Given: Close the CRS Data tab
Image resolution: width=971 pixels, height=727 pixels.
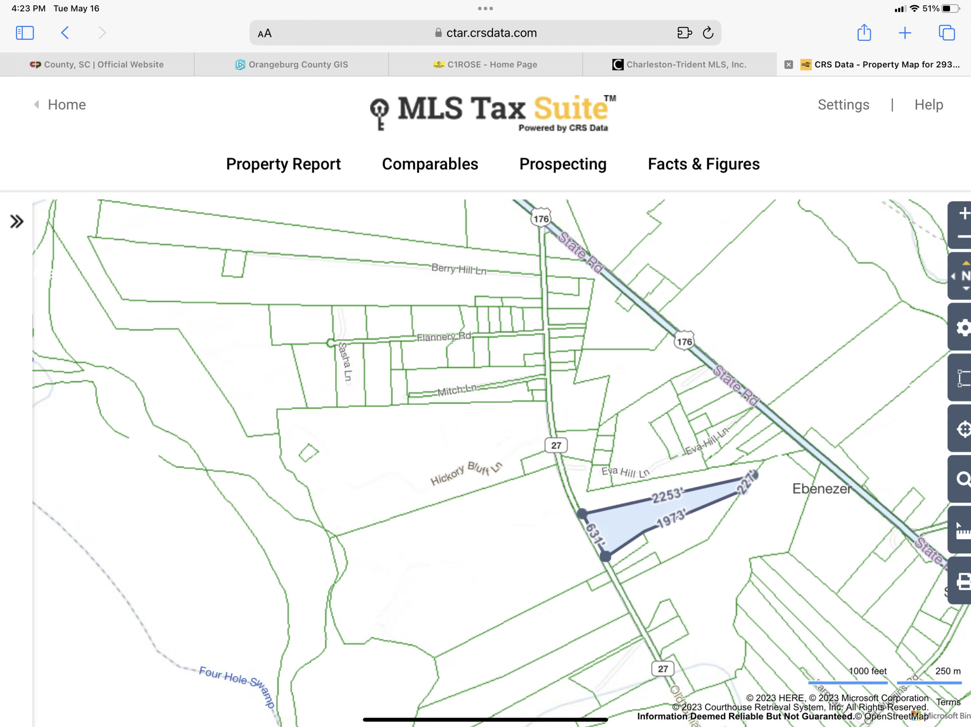Looking at the screenshot, I should pos(788,64).
